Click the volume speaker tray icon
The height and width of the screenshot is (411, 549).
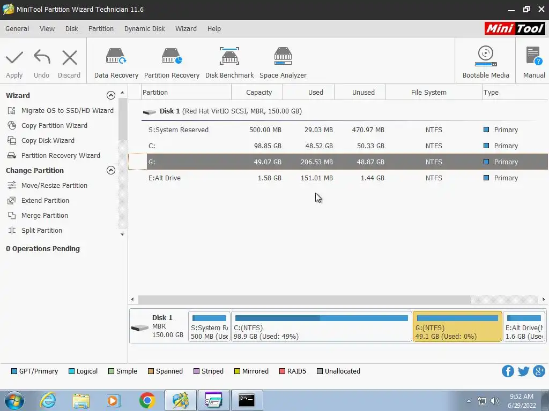click(x=495, y=401)
